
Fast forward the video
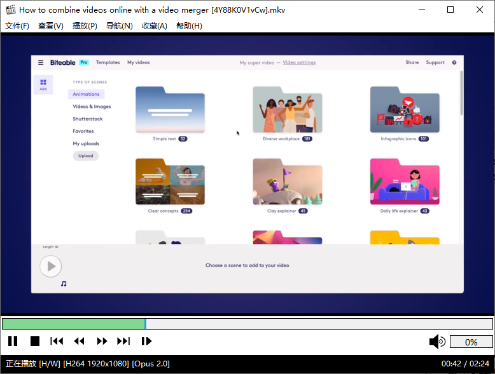(x=102, y=342)
